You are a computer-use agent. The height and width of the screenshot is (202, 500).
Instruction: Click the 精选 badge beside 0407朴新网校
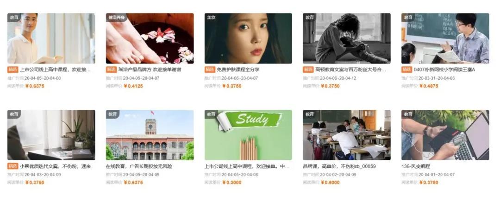pos(406,69)
